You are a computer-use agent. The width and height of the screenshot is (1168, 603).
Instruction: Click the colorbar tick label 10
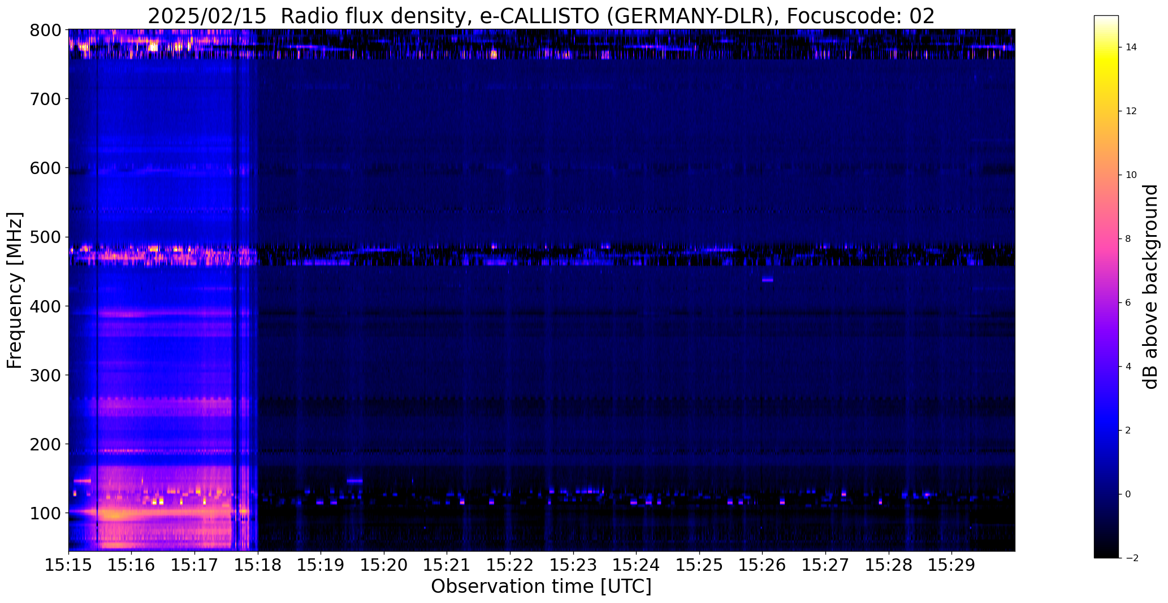tap(1131, 175)
